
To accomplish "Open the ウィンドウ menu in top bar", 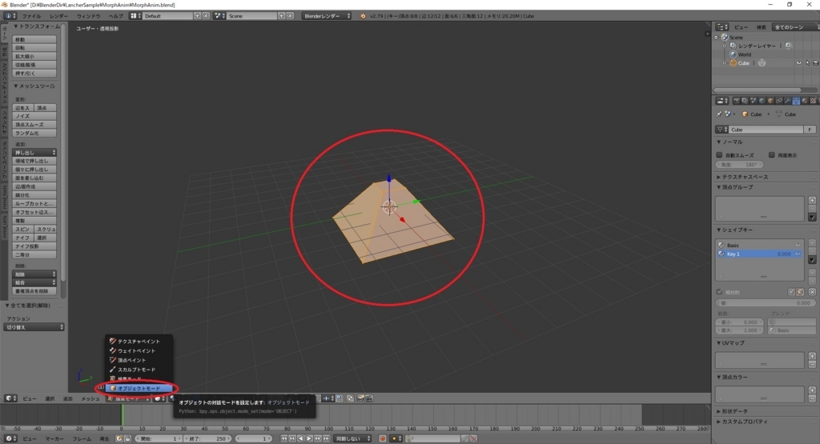I will (x=88, y=16).
